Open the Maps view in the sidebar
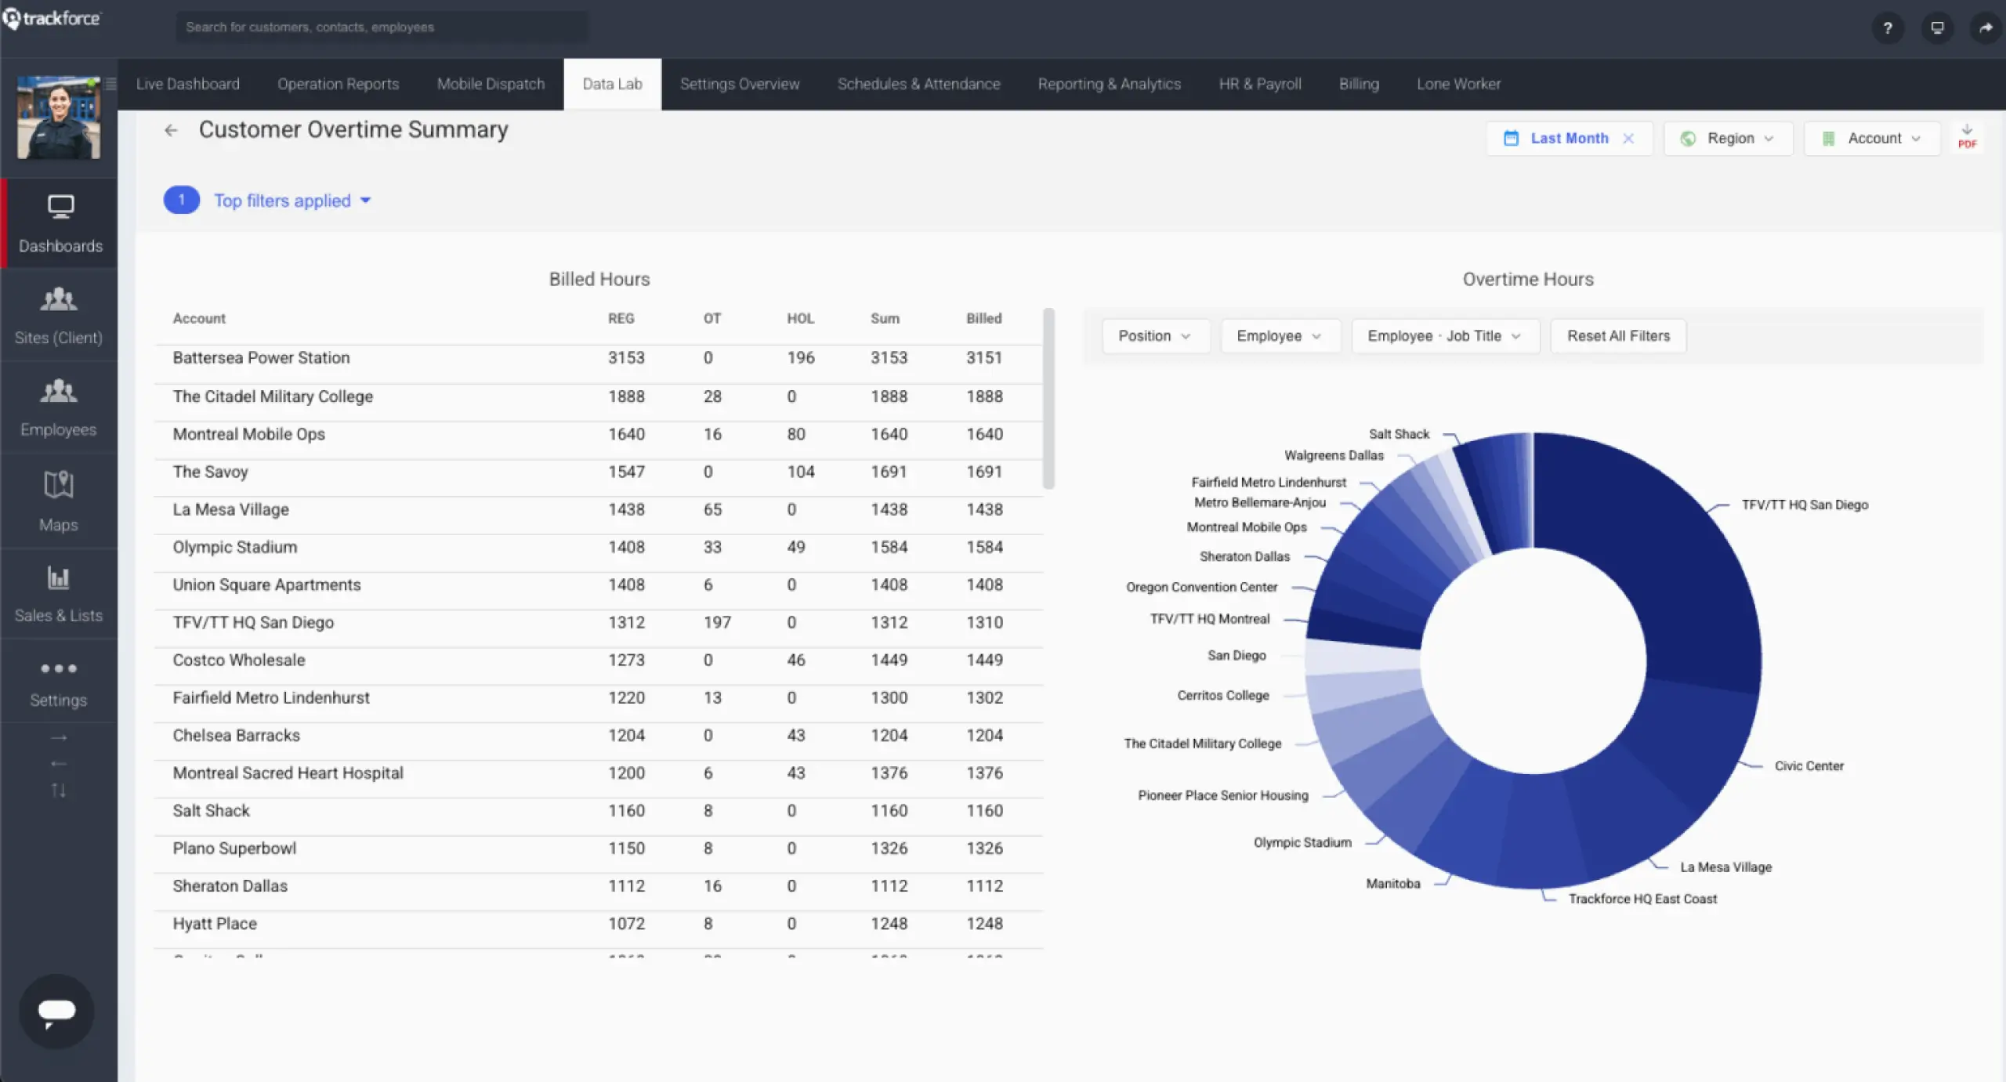The height and width of the screenshot is (1082, 2006). coord(59,501)
